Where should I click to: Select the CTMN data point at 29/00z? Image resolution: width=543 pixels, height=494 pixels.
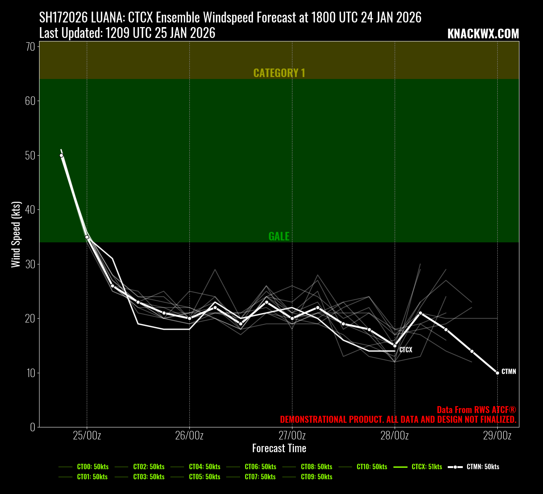click(x=497, y=373)
